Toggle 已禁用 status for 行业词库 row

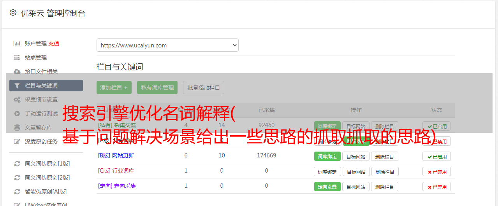click(x=436, y=171)
